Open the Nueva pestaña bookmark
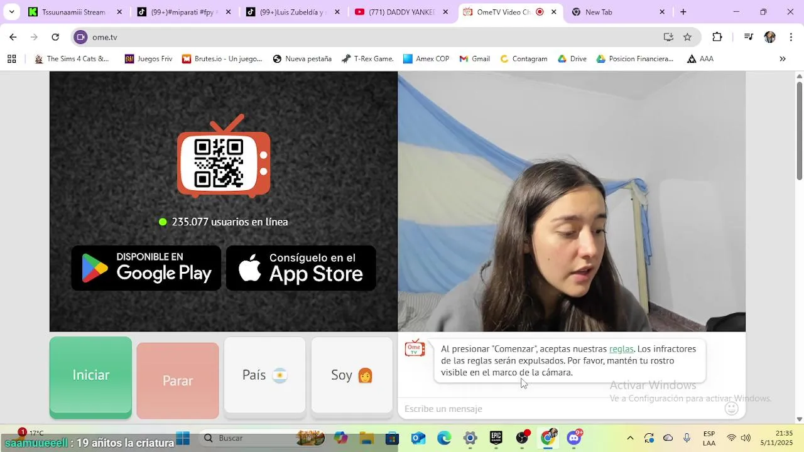 click(302, 59)
